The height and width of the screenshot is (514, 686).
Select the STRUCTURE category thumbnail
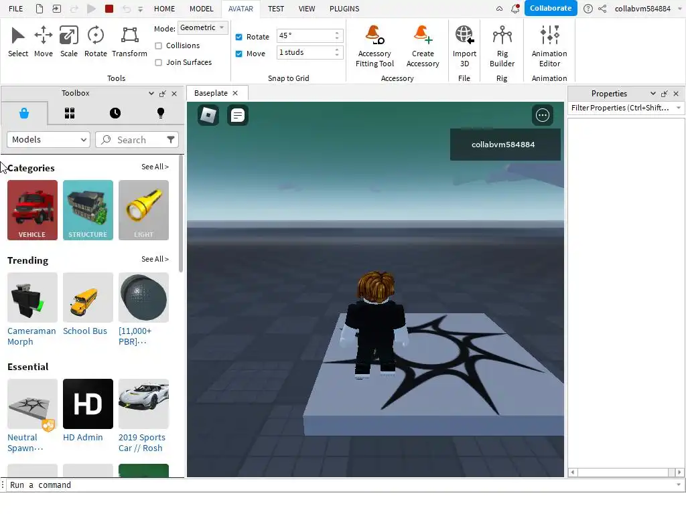88,209
